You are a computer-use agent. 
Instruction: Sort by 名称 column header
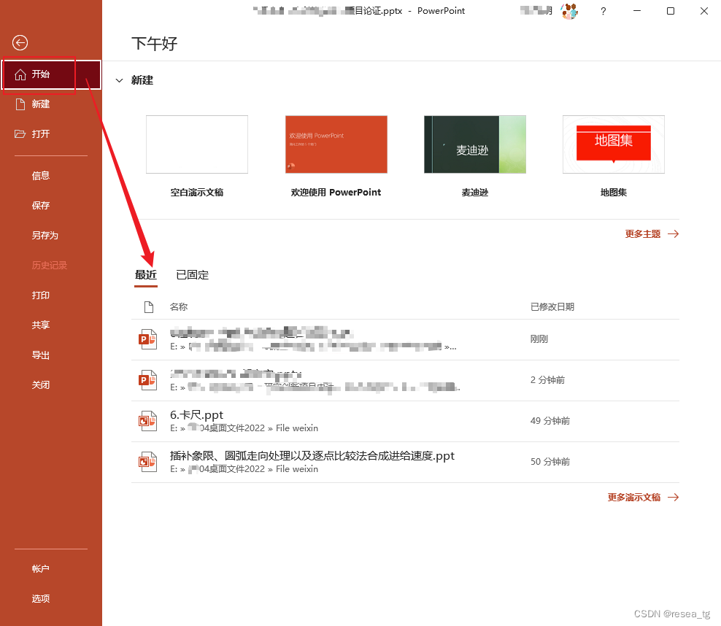tap(178, 306)
